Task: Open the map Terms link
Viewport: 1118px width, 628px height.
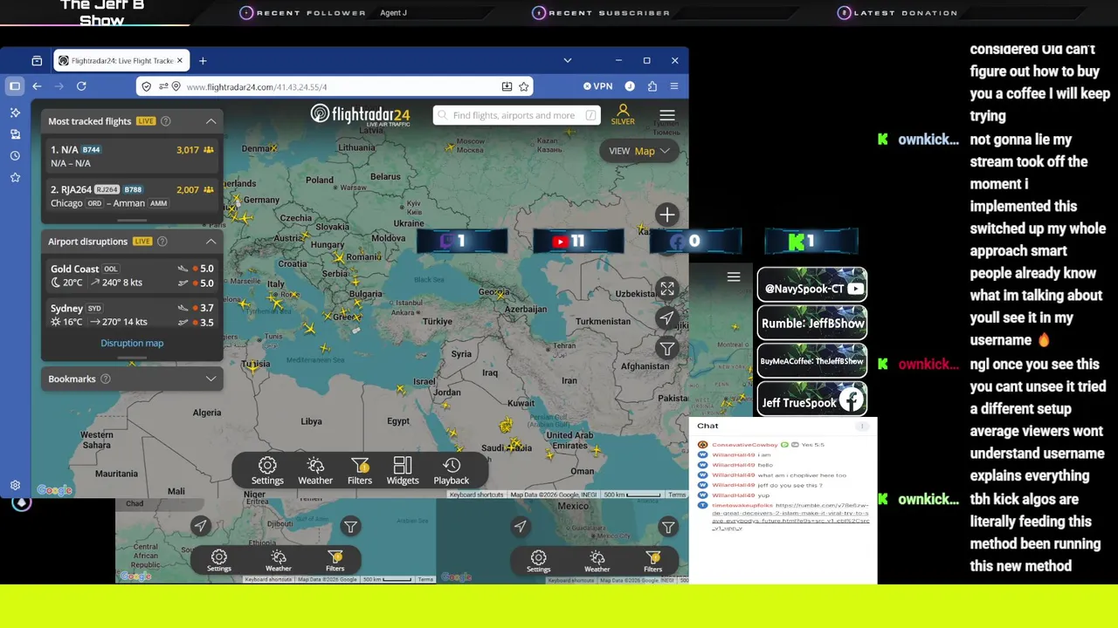Action: (678, 495)
